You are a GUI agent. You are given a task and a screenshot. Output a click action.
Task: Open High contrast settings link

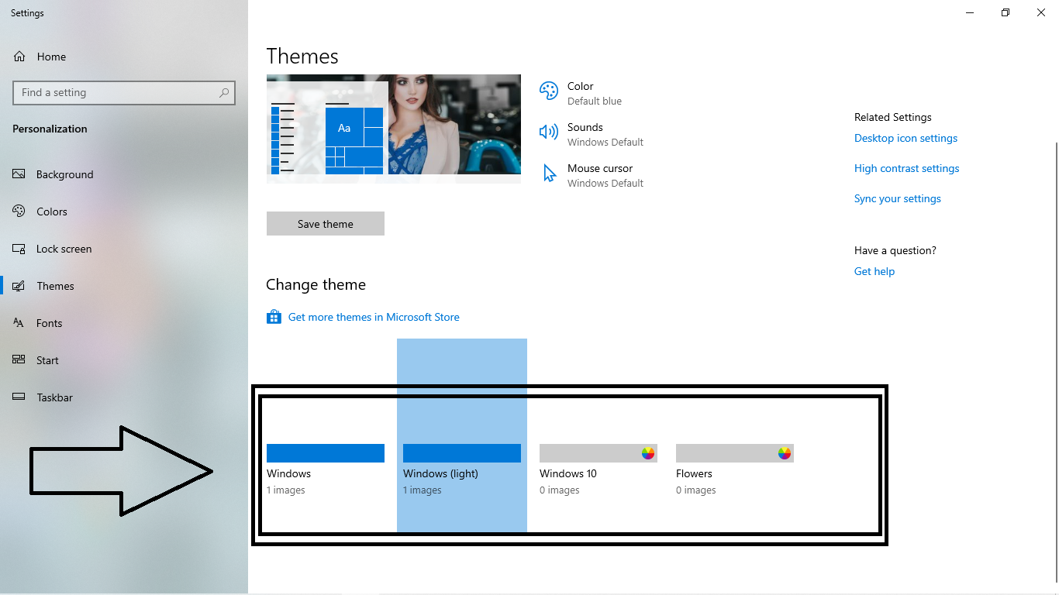906,168
